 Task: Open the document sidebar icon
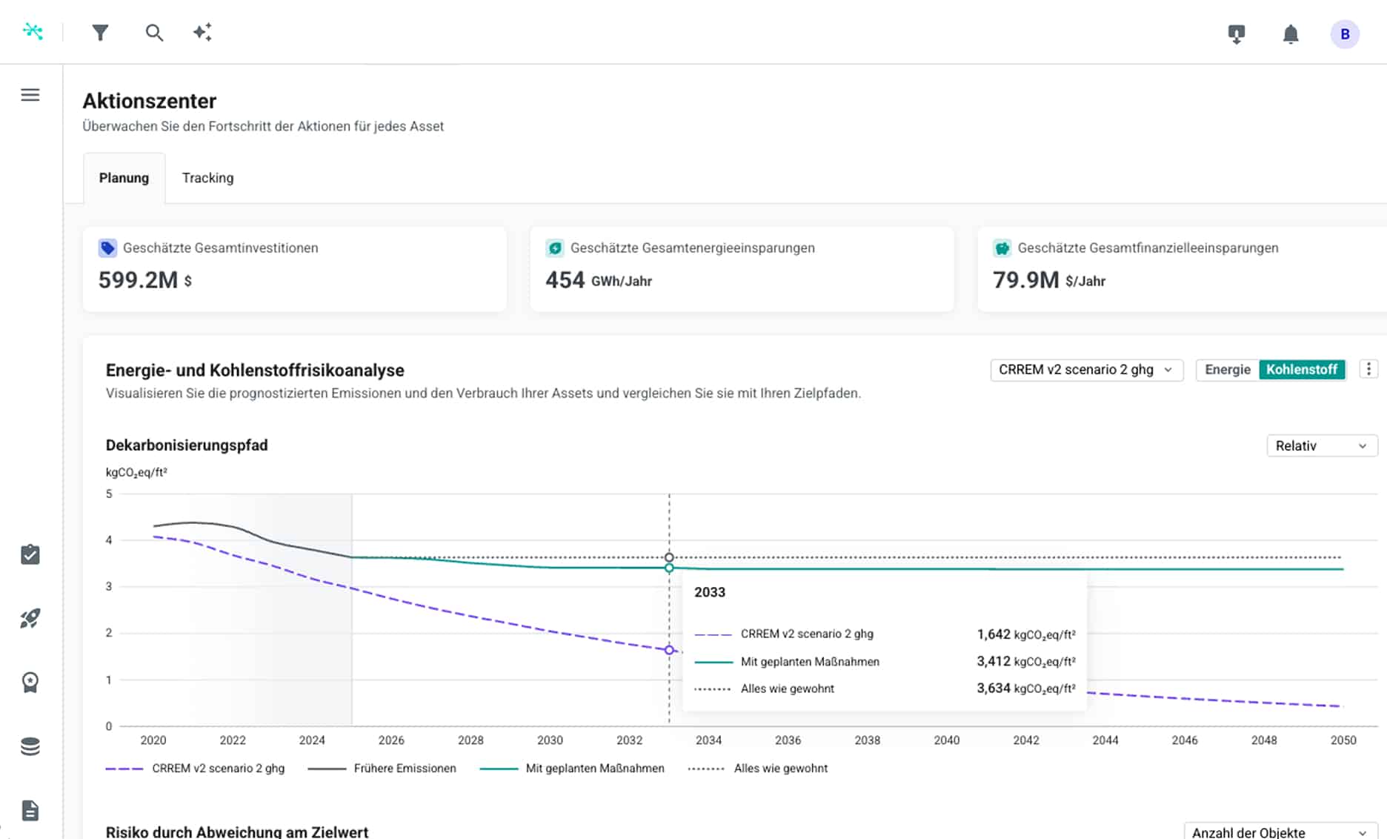tap(30, 810)
